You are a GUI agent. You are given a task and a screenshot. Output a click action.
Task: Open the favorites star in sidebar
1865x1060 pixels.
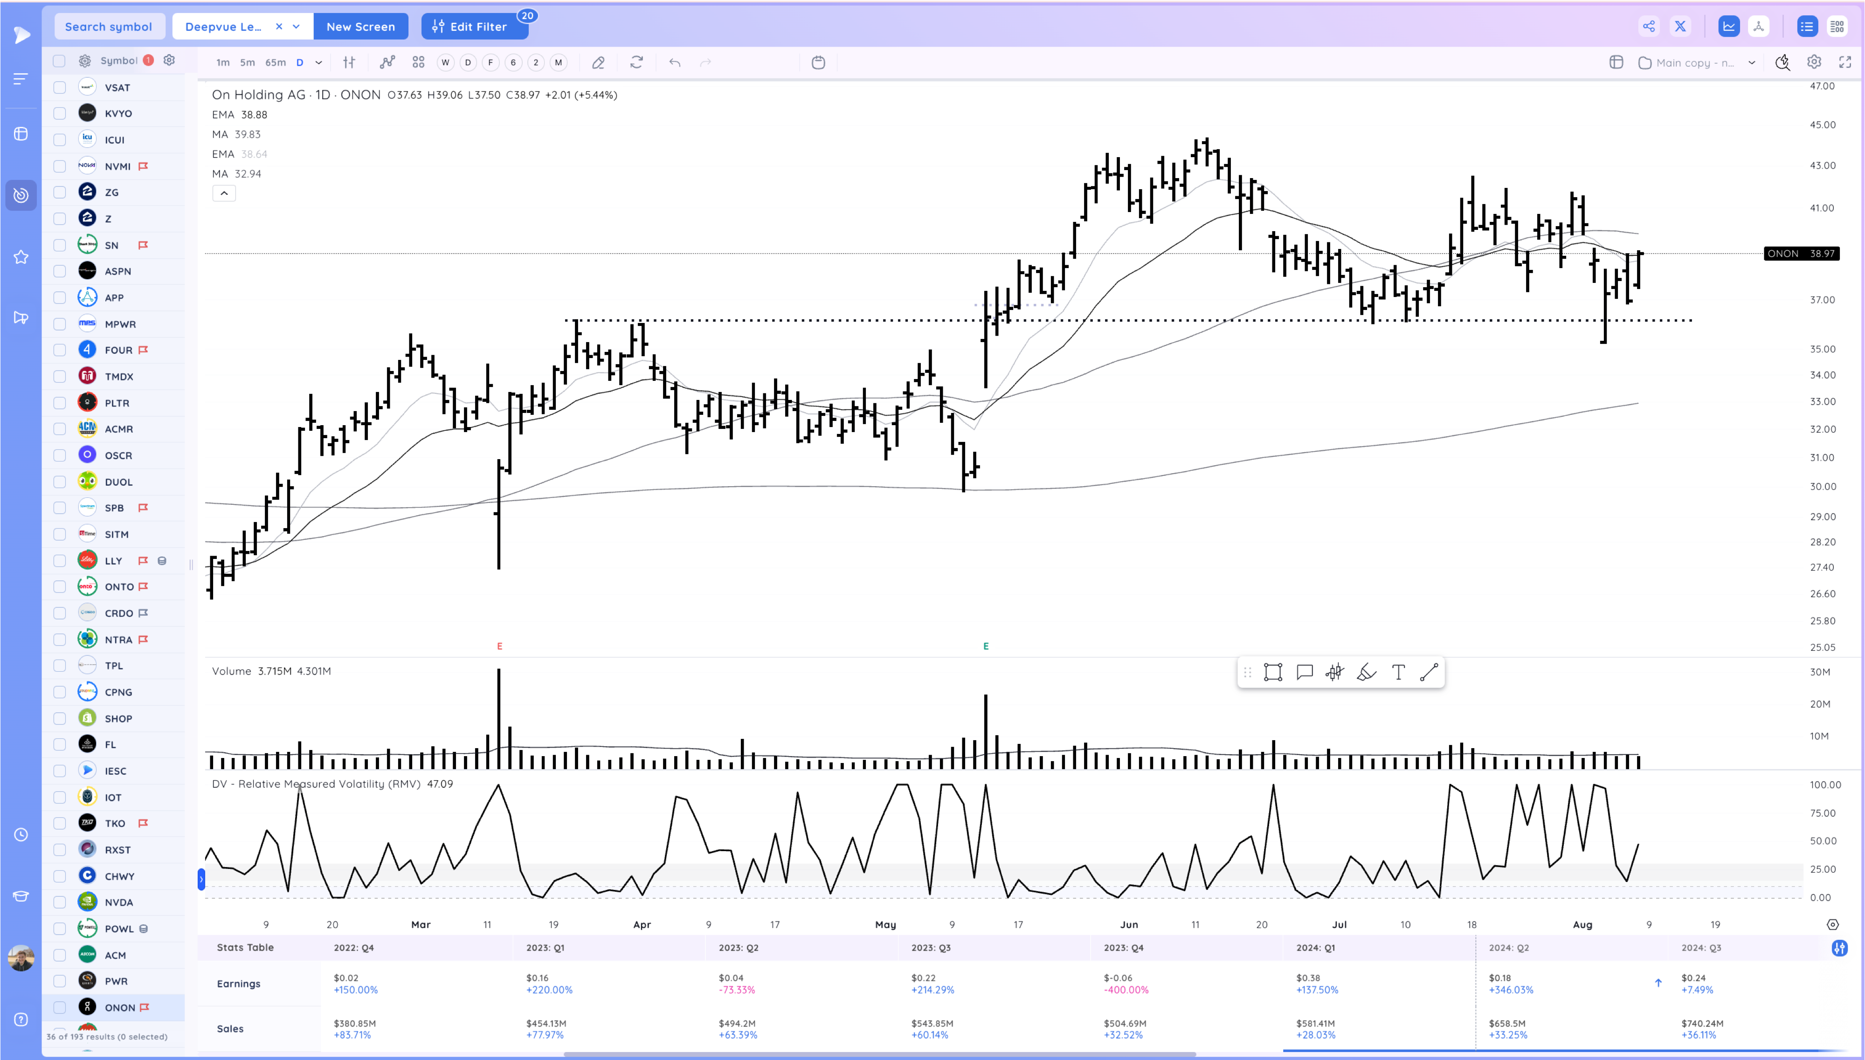tap(21, 257)
